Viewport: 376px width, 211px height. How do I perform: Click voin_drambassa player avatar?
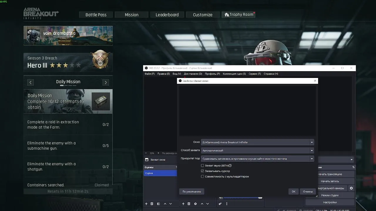pyautogui.click(x=33, y=35)
